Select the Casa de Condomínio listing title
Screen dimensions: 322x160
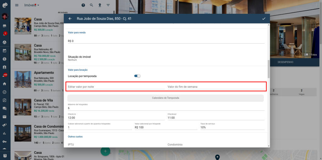tap(48, 126)
